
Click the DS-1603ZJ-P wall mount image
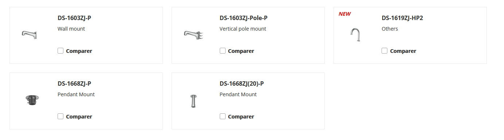coord(30,35)
